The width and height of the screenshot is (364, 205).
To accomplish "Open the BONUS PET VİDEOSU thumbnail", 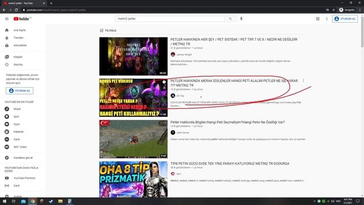I will (133, 97).
